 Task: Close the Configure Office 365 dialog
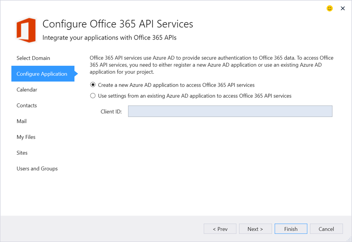[343, 8]
